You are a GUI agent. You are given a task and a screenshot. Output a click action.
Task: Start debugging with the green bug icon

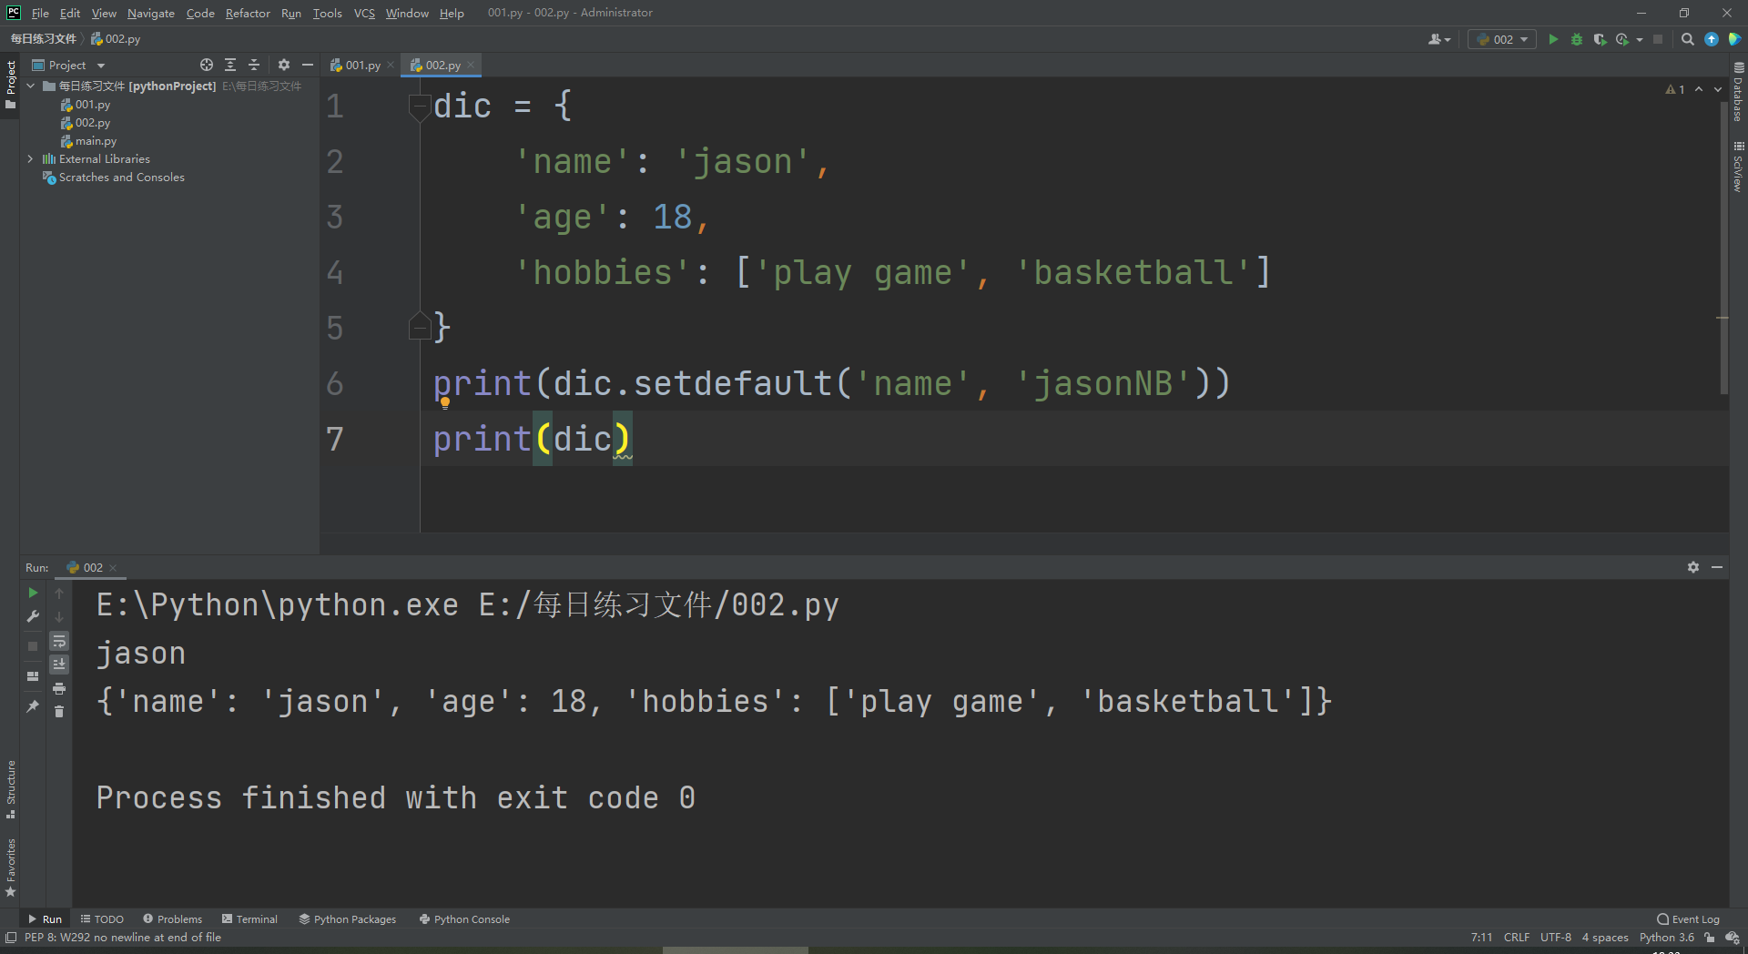[x=1577, y=39]
